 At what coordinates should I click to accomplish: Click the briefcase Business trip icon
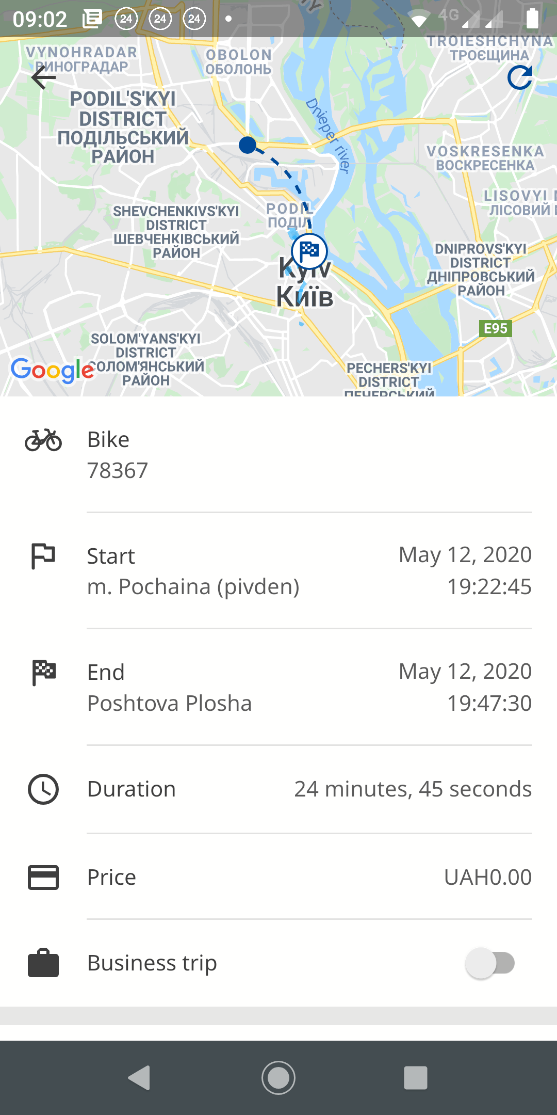43,963
